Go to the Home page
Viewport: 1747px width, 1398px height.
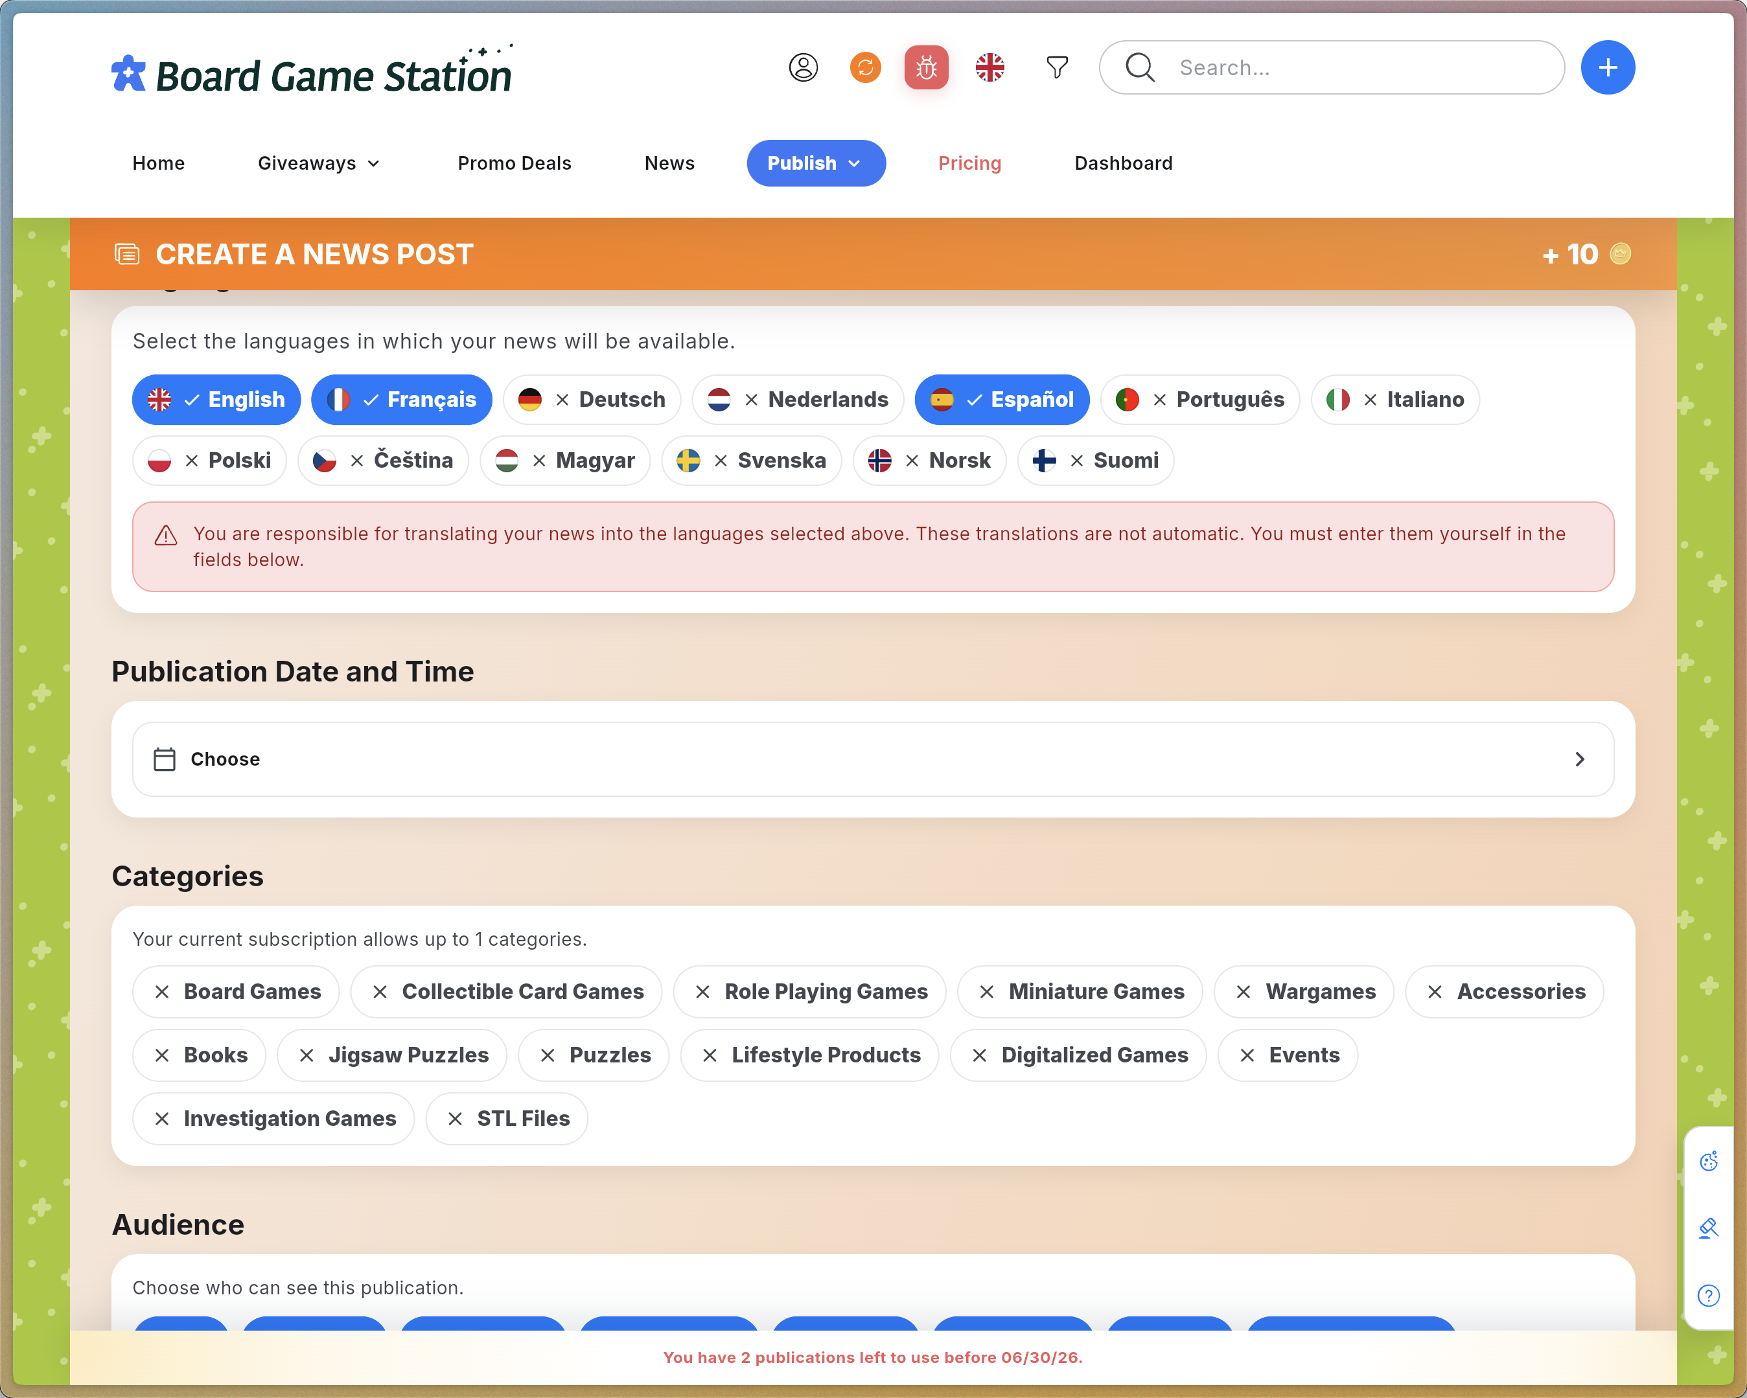[x=159, y=163]
